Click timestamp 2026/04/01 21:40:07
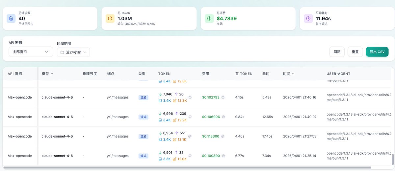The width and height of the screenshot is (395, 171). click(x=300, y=117)
